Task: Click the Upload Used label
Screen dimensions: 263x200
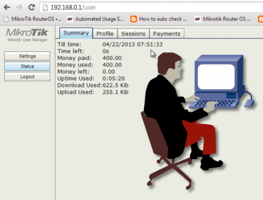Action: point(75,92)
